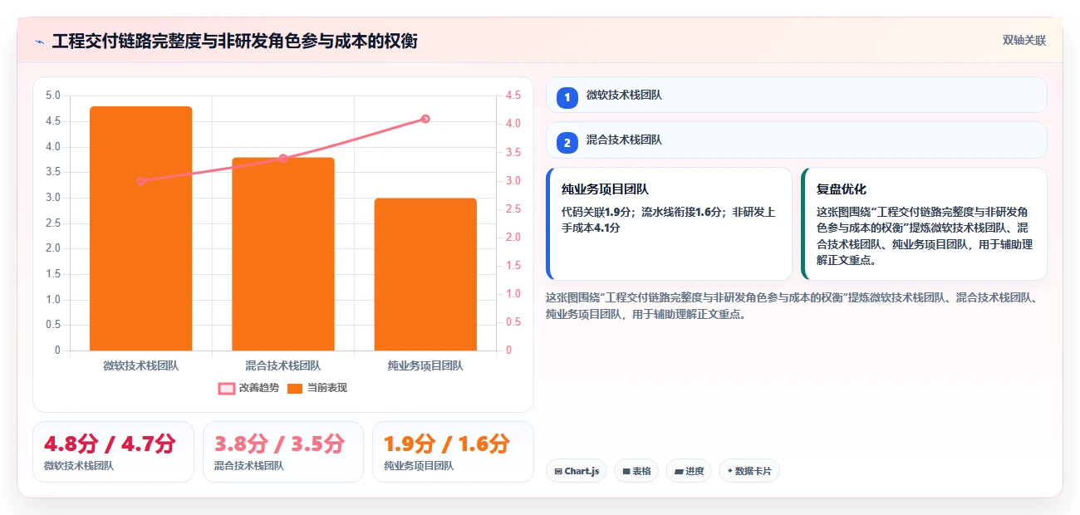The image size is (1080, 515).
Task: Open the 微软技术栈团队 list row
Action: click(x=796, y=95)
